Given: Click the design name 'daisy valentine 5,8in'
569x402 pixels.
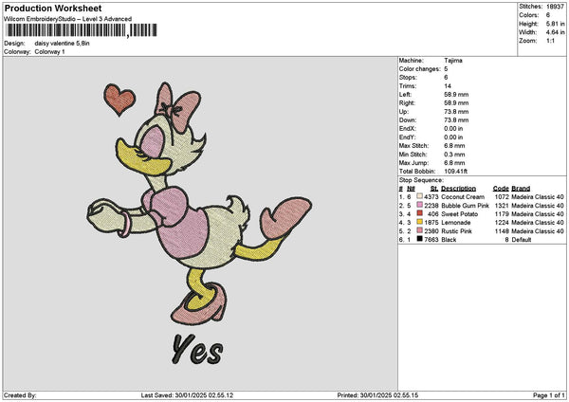Looking at the screenshot, I should coord(62,44).
